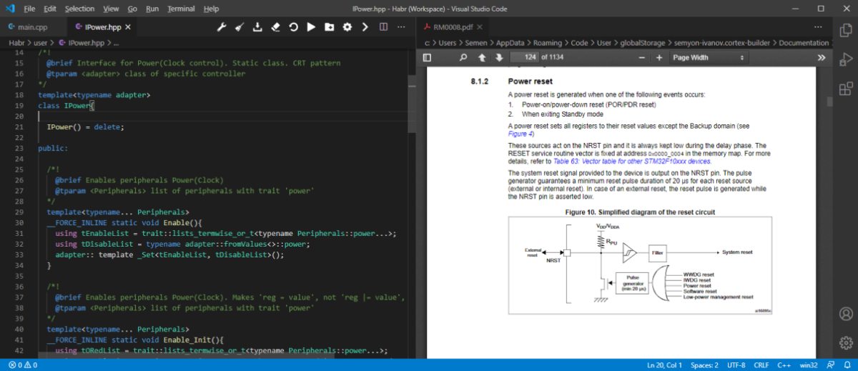This screenshot has height=371, width=858.
Task: Expand the Habr breadcrumb
Action: point(16,43)
